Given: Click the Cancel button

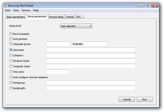Looking at the screenshot, I should [127, 99].
